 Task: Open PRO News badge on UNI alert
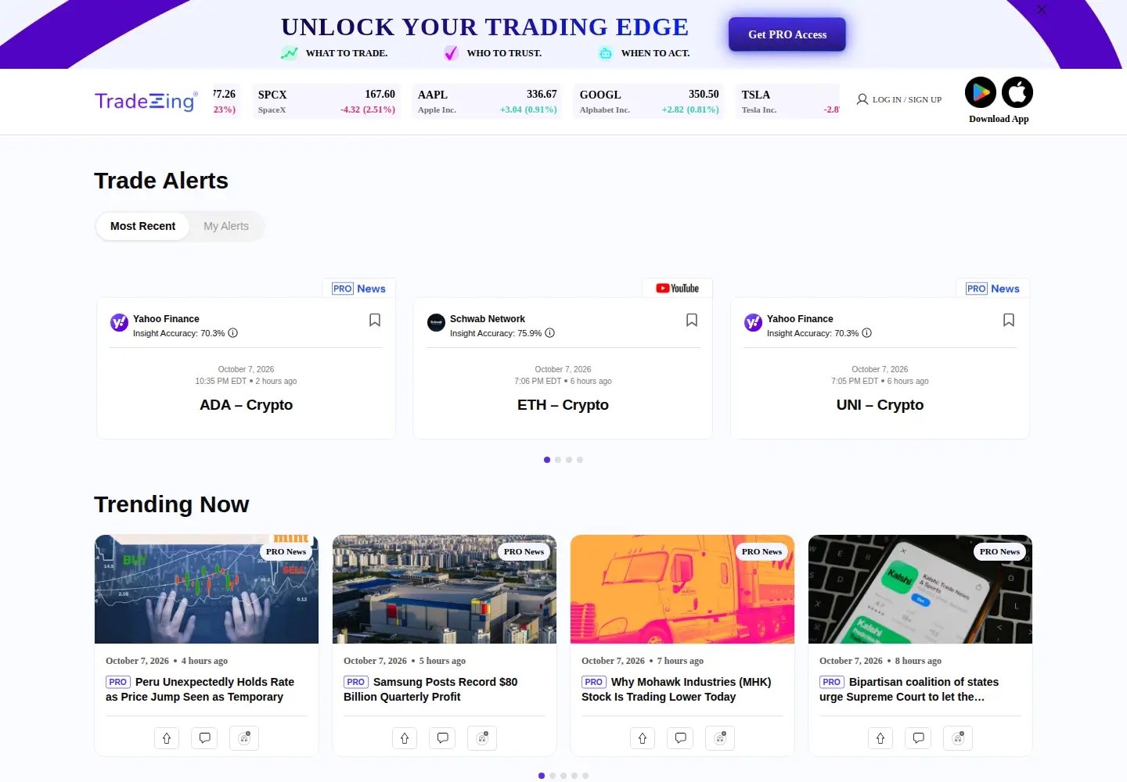(992, 289)
